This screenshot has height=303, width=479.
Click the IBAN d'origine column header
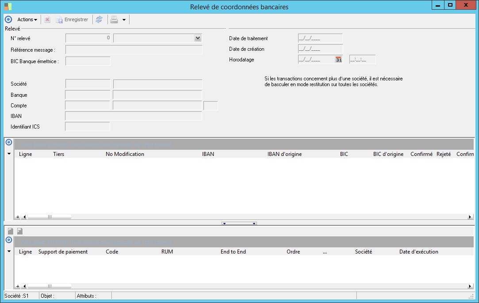(284, 154)
